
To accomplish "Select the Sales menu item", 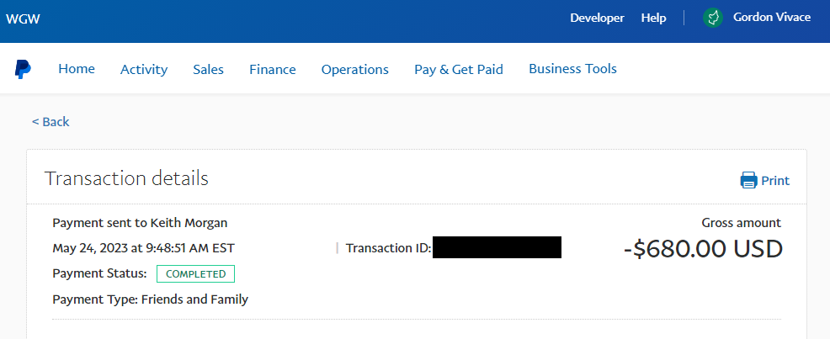I will (208, 69).
